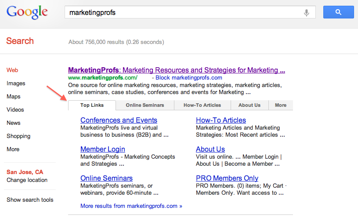The image size is (358, 218).
Task: Switch to the Top Links tab
Action: [92, 105]
